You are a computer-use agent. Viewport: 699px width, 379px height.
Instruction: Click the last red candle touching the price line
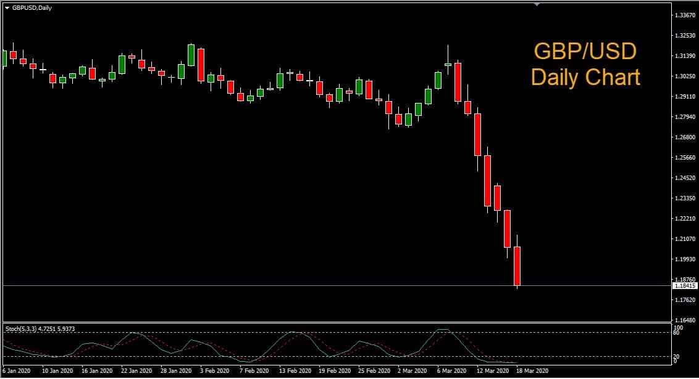tap(517, 265)
